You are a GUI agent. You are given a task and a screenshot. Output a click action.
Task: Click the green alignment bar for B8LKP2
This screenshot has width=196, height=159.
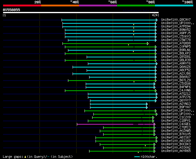coord(110,54)
